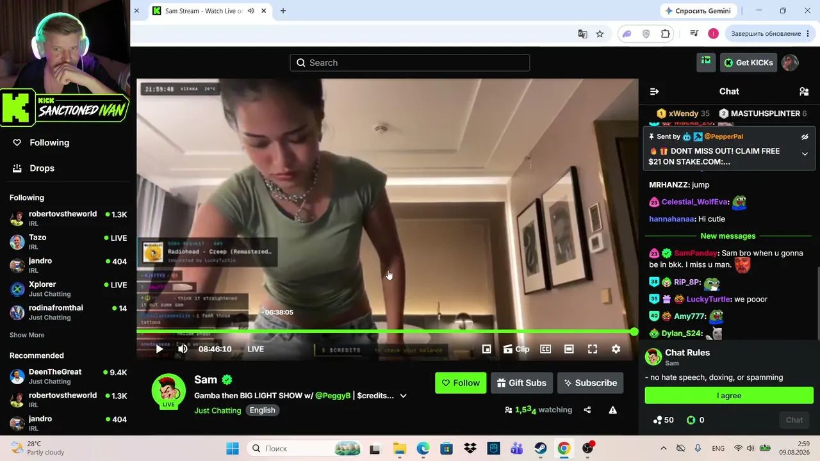Bookmark this page with the star
The image size is (820, 461).
[600, 34]
